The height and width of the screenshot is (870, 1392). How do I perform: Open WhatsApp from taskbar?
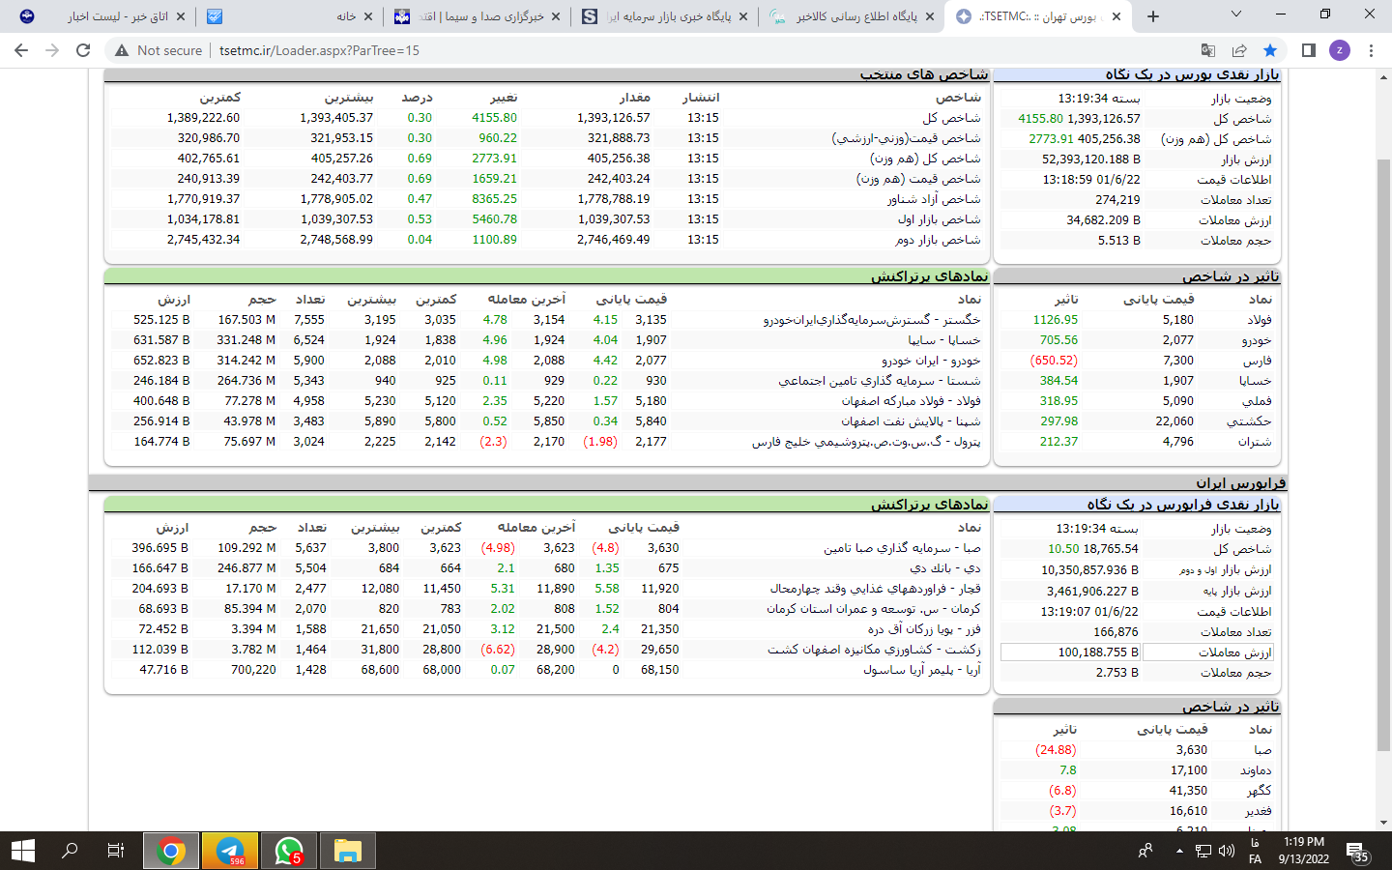pyautogui.click(x=289, y=851)
